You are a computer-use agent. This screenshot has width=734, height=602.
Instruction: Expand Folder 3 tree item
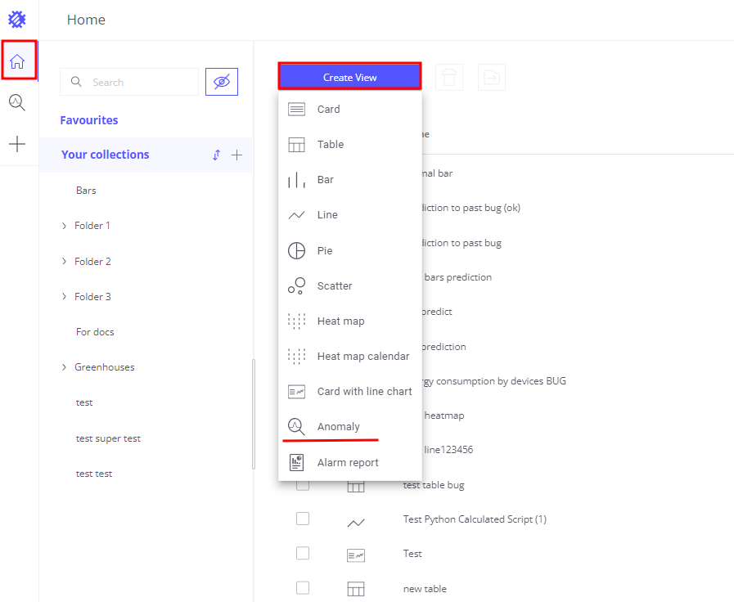point(65,297)
